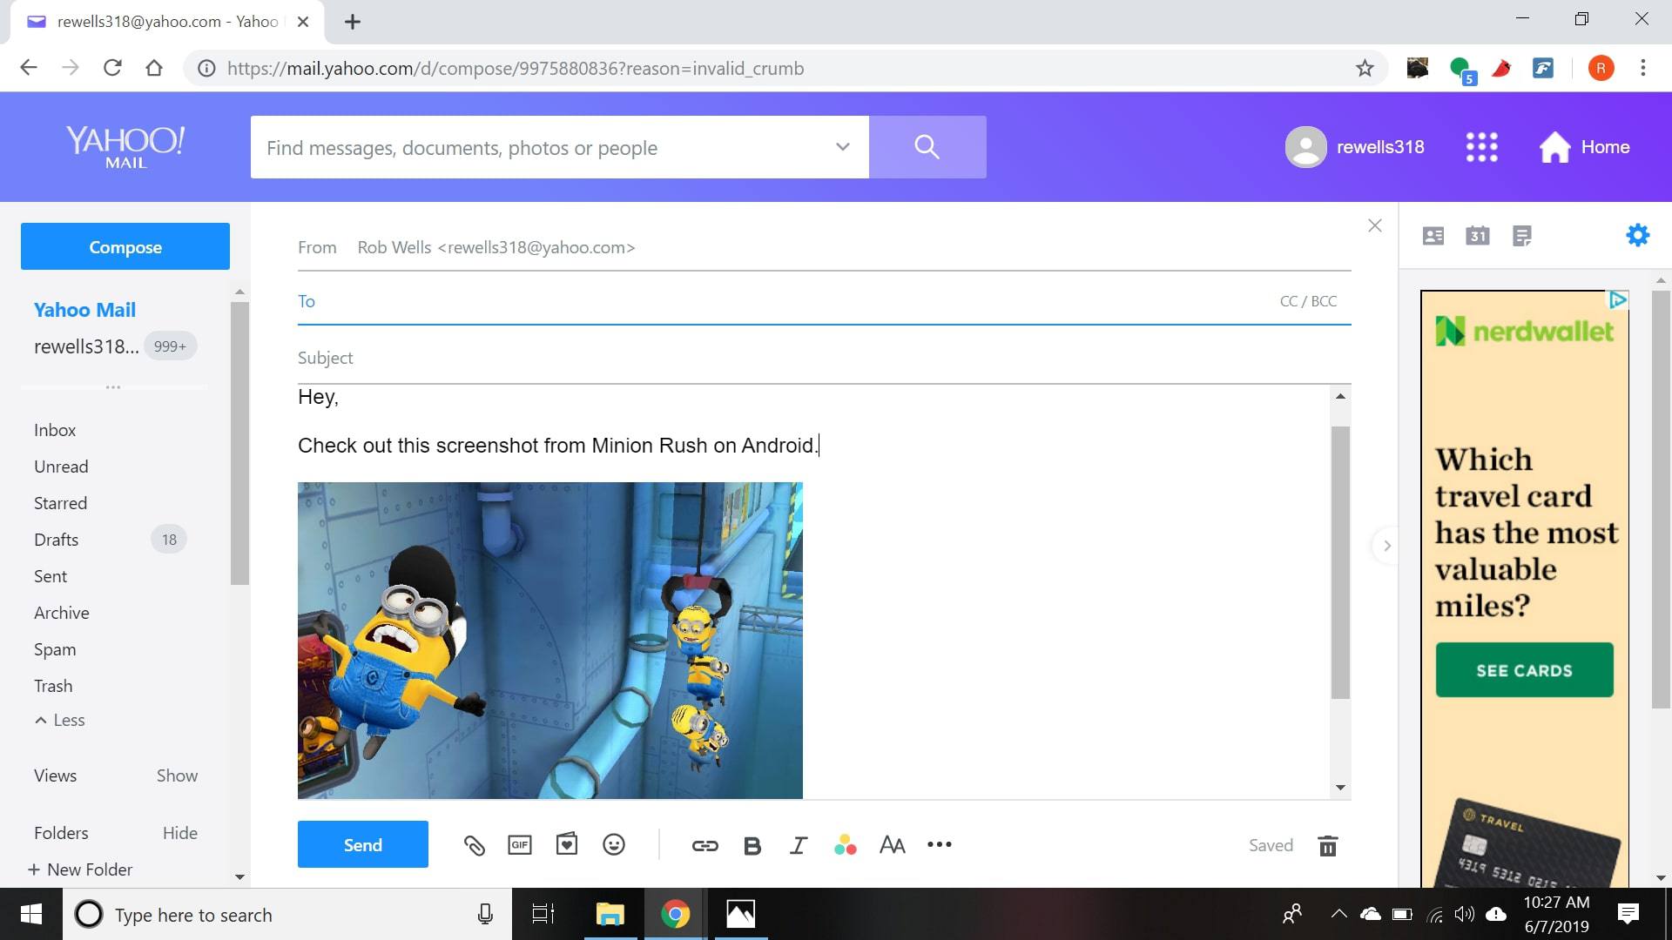Go to Yahoo Home
This screenshot has width=1672, height=940.
(1584, 147)
